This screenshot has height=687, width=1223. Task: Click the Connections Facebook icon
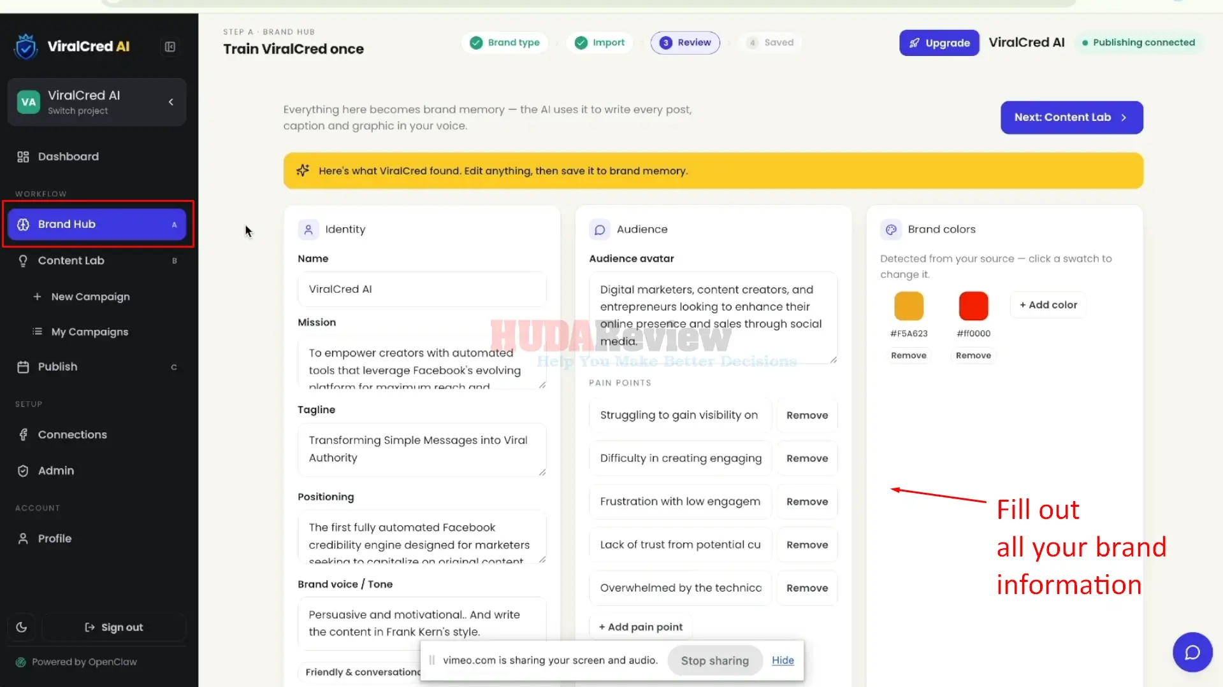23,435
